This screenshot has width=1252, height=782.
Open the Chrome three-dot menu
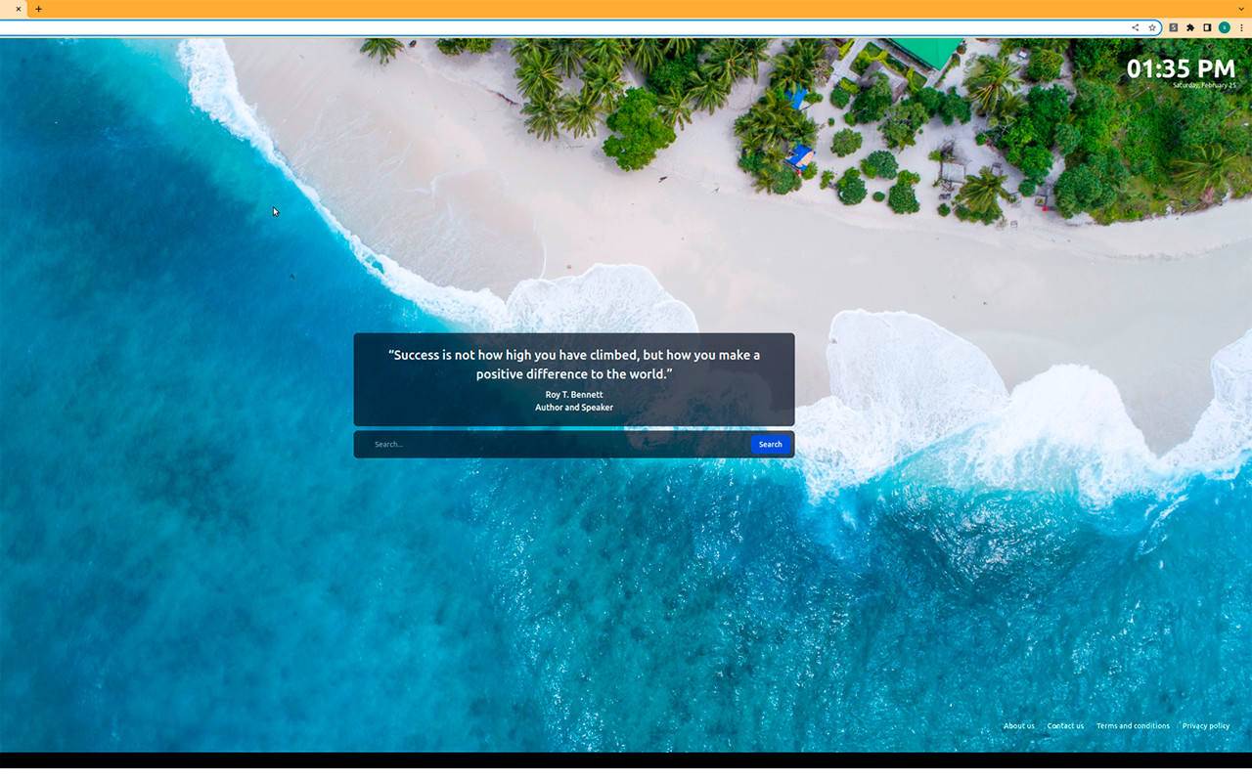(1241, 27)
